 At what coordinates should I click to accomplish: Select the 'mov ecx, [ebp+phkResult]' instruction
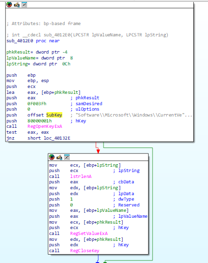pos(86,222)
